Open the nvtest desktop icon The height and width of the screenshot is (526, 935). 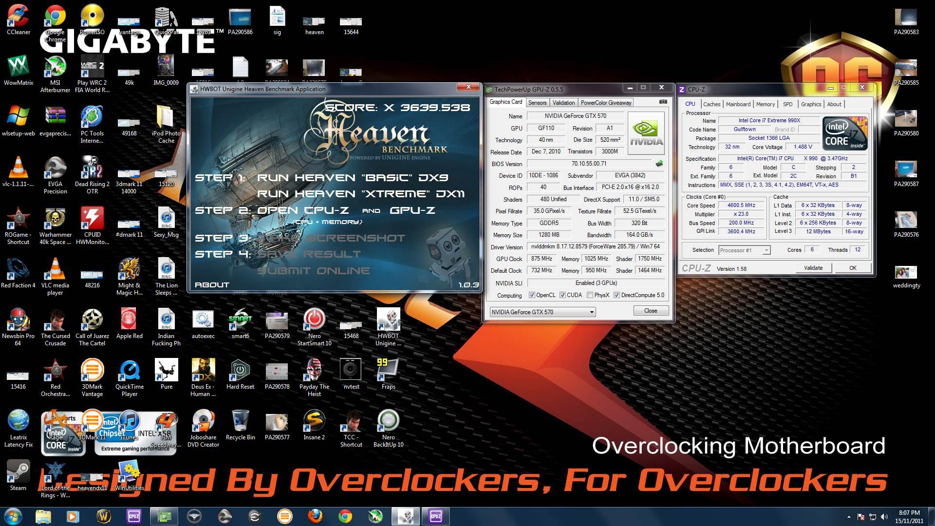point(351,375)
